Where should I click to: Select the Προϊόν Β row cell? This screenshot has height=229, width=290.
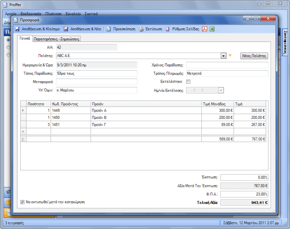[146, 118]
